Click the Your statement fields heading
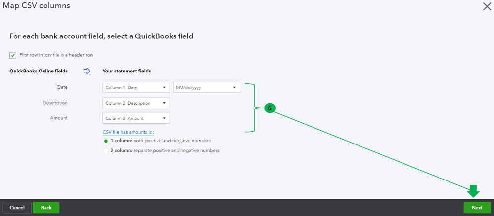This screenshot has height=216, width=494. tap(127, 71)
